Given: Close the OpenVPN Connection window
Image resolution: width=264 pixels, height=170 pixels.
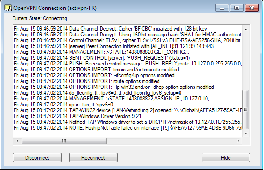Looking at the screenshot, I should click(x=251, y=8).
